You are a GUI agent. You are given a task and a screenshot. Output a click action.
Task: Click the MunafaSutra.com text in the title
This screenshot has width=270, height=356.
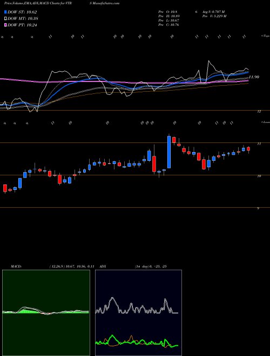click(106, 3)
